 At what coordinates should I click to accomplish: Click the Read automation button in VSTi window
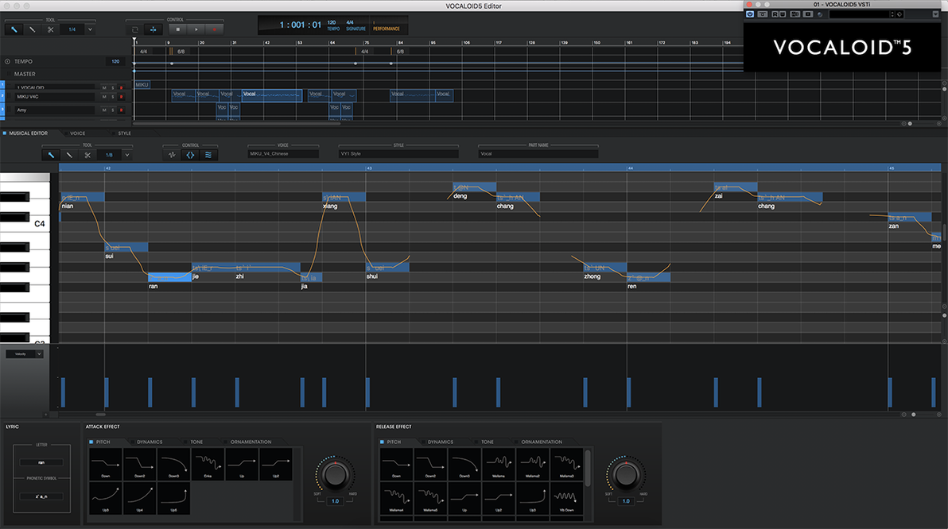click(775, 14)
